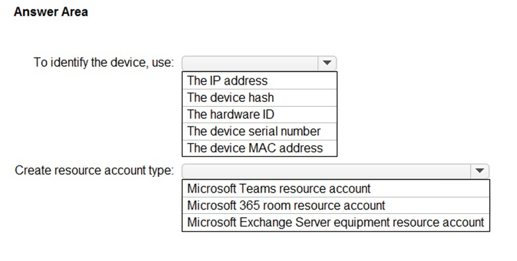Choose The device MAC address option
517x261 pixels.
point(259,148)
